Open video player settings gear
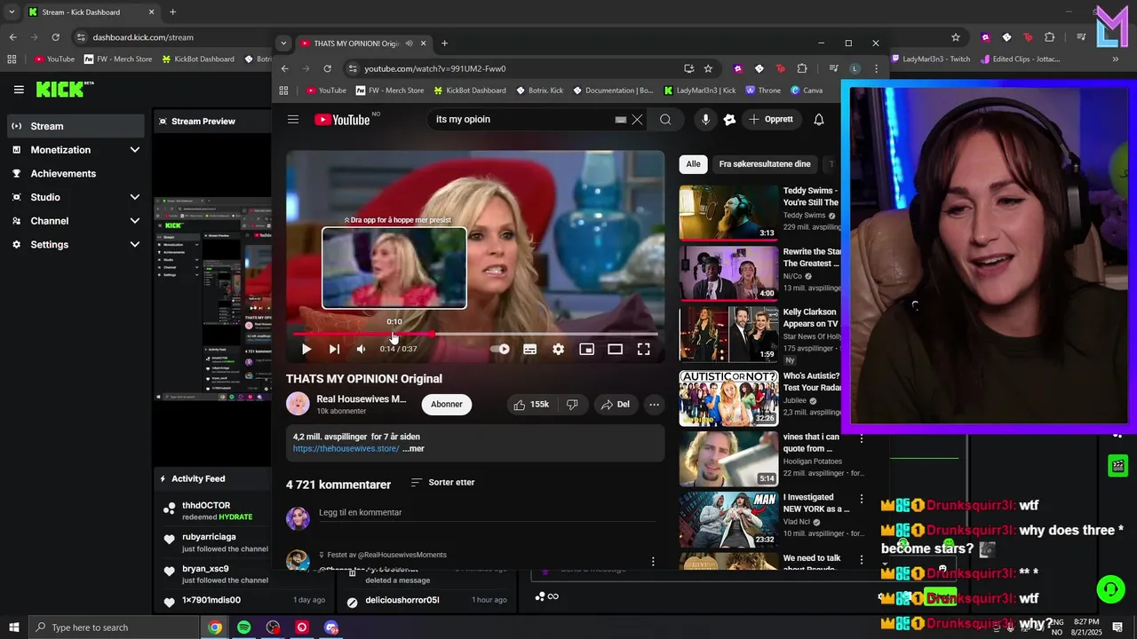The image size is (1137, 639). coord(558,349)
